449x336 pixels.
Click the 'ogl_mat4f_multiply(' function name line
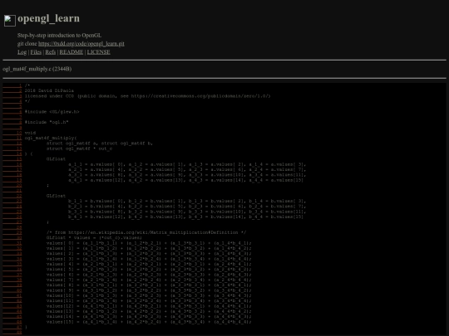click(51, 138)
